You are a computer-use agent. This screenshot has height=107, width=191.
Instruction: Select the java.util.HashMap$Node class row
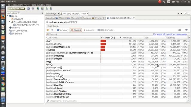(117, 47)
